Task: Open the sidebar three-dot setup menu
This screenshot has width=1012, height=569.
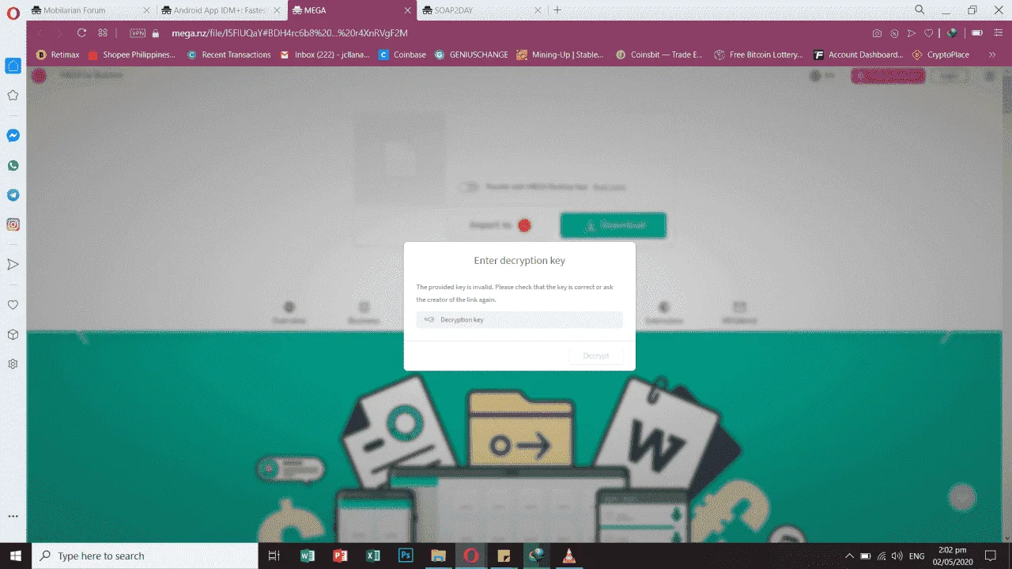Action: (13, 516)
